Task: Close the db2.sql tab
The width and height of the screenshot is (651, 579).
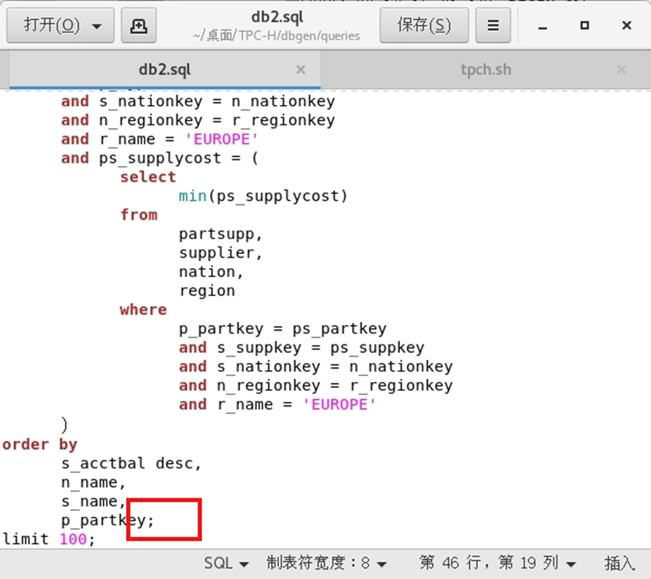Action: tap(301, 70)
